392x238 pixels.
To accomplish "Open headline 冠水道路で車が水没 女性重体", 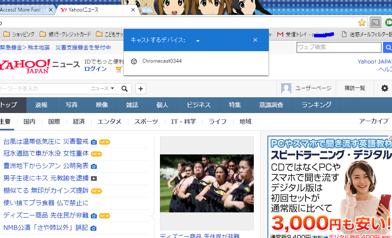I will coord(46,154).
